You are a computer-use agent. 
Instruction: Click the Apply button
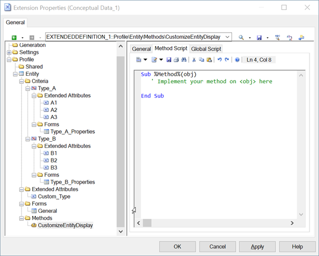click(257, 247)
